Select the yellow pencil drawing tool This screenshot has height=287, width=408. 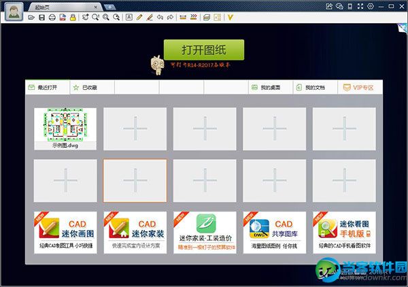click(139, 18)
